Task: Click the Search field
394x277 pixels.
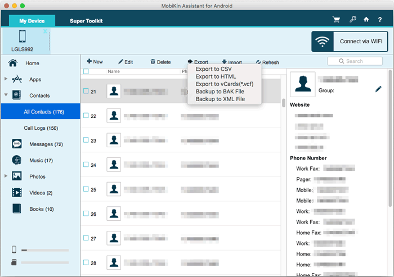Action: [x=355, y=61]
